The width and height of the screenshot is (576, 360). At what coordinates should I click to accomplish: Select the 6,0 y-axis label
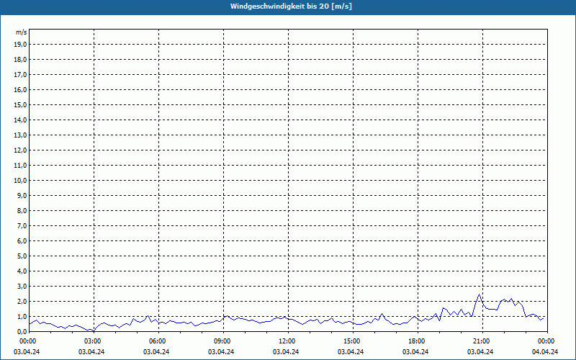point(23,240)
